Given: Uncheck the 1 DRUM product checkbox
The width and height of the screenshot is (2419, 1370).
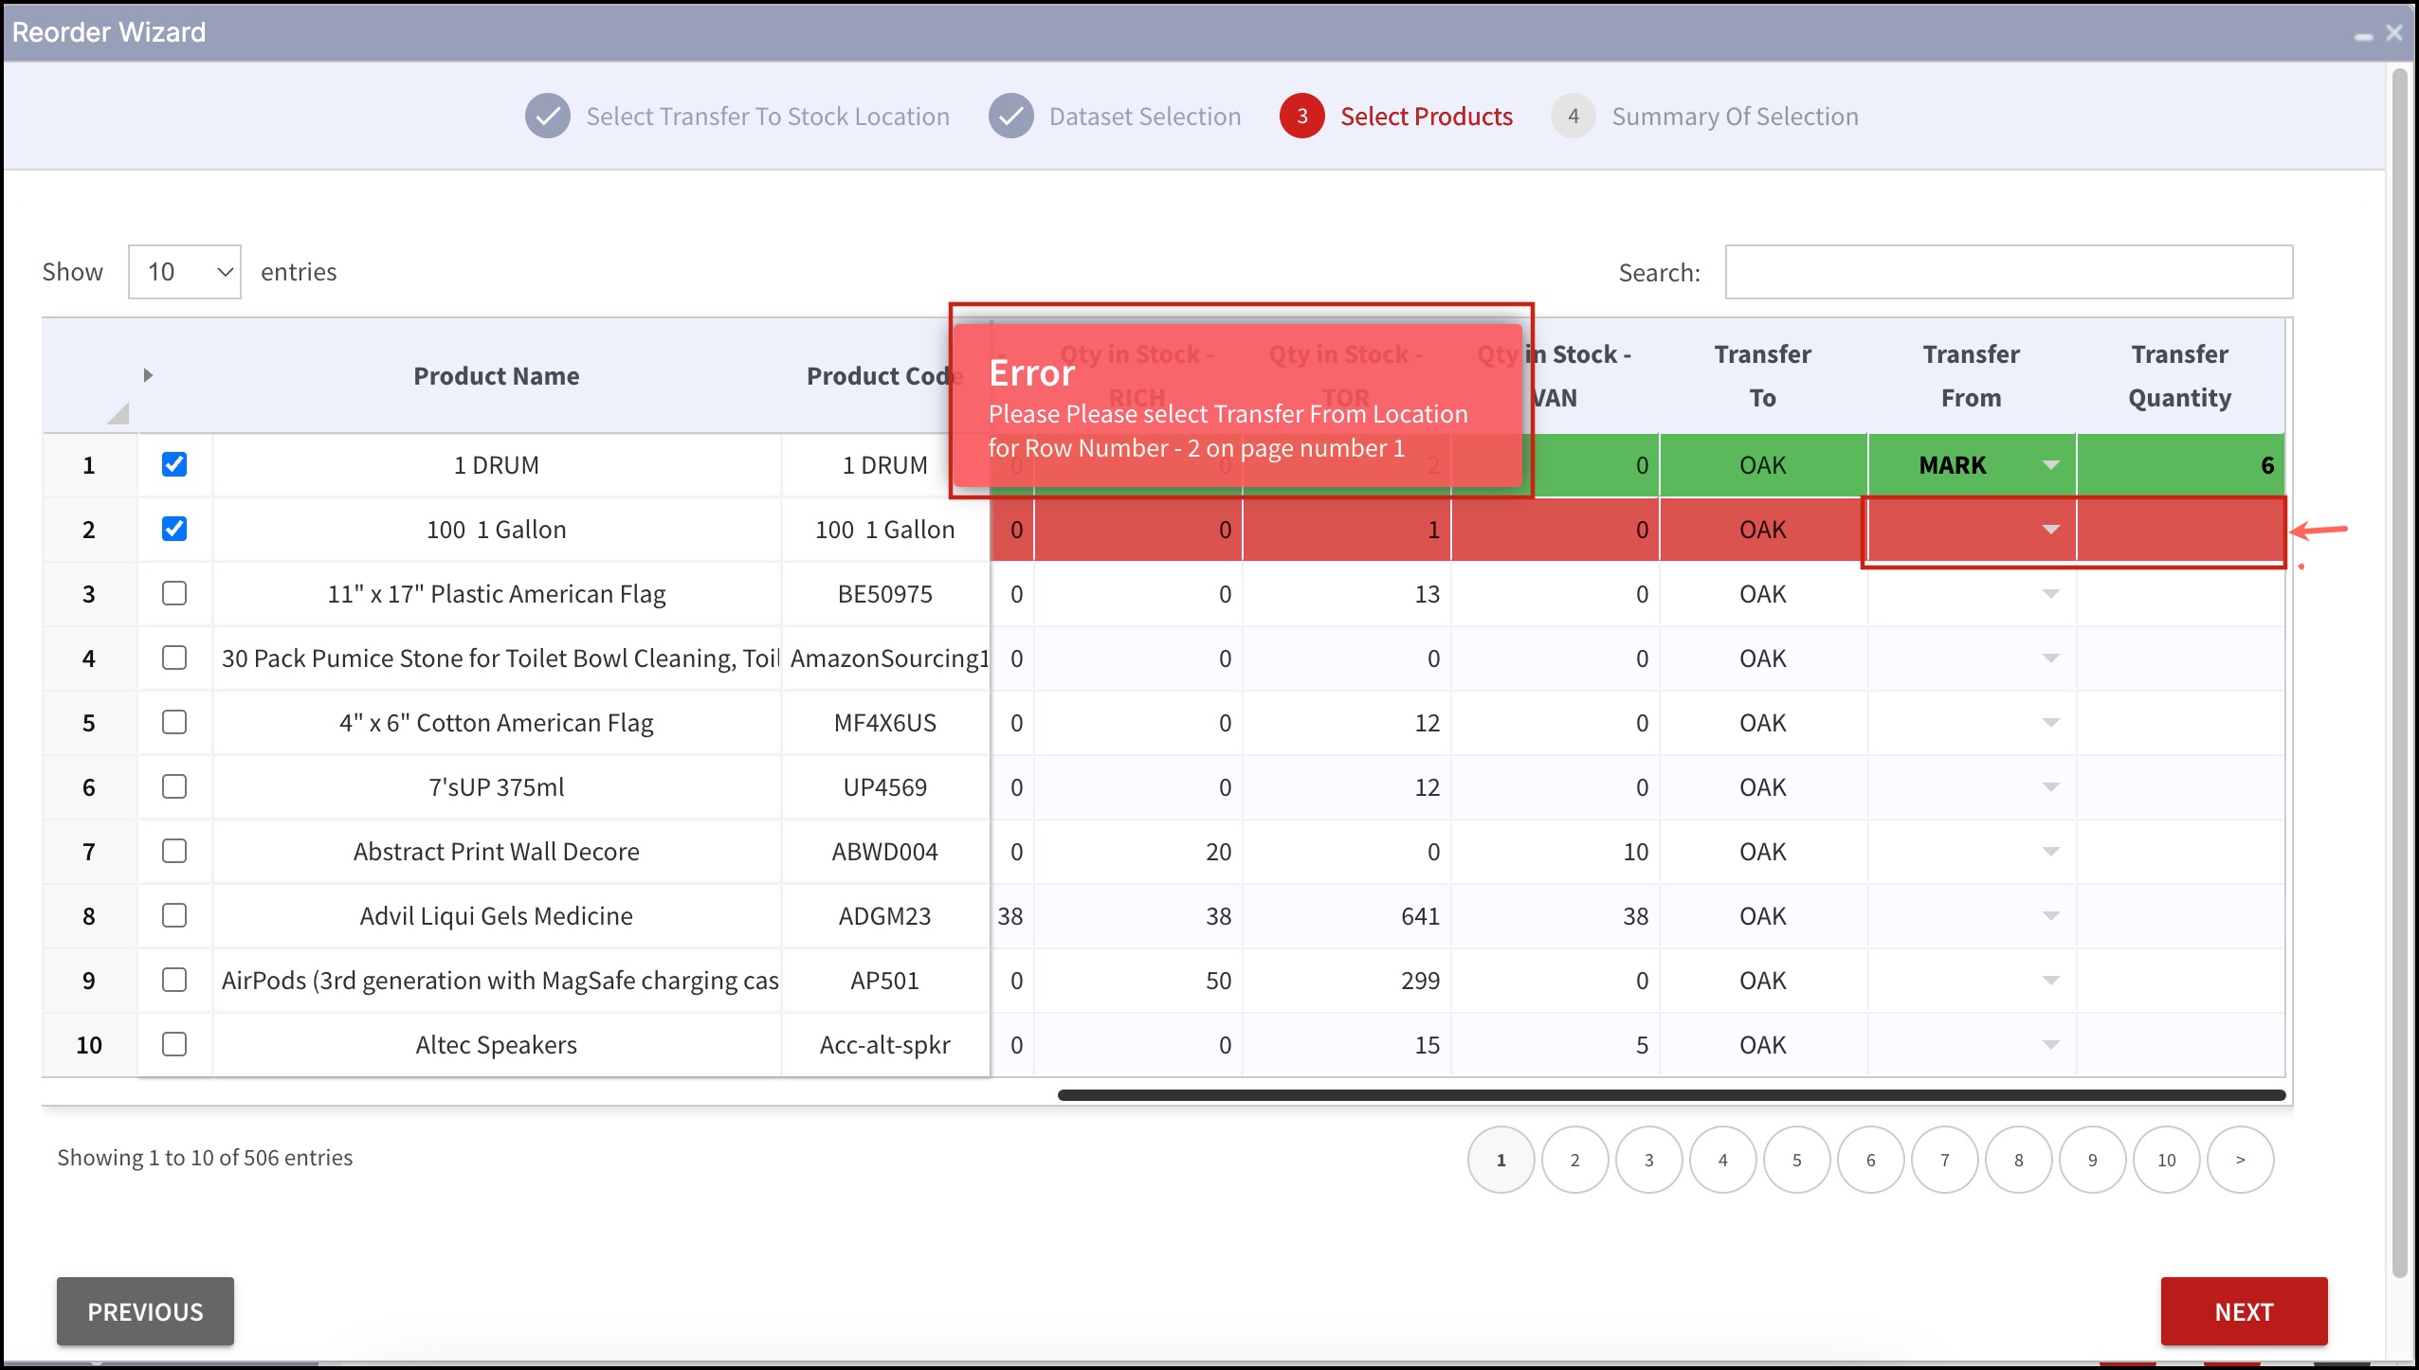Looking at the screenshot, I should click(x=174, y=464).
